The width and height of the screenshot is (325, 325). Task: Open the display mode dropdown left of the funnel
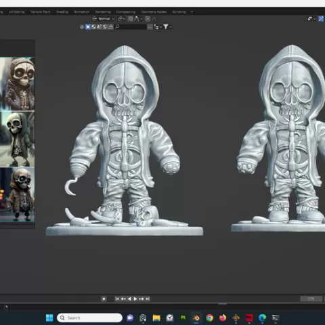click(158, 27)
